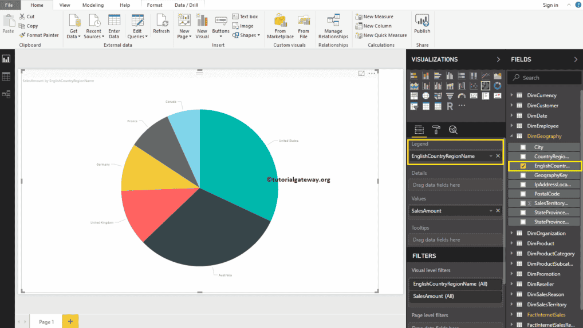Select the pie chart visualization icon

pyautogui.click(x=485, y=86)
